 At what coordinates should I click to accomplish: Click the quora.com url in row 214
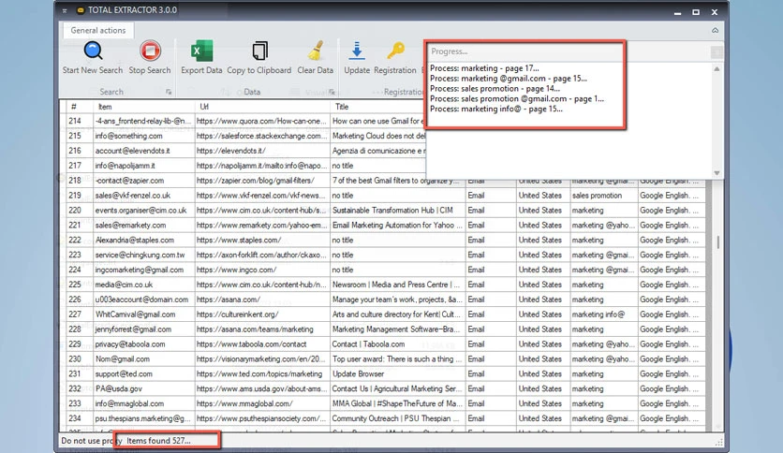(262, 122)
